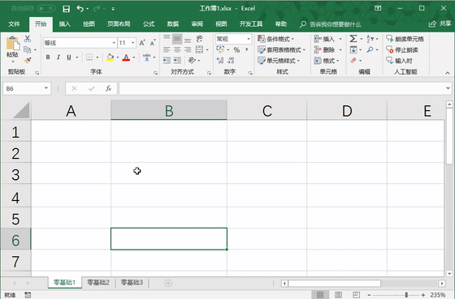Open the 公式 ribbon tab

click(149, 24)
